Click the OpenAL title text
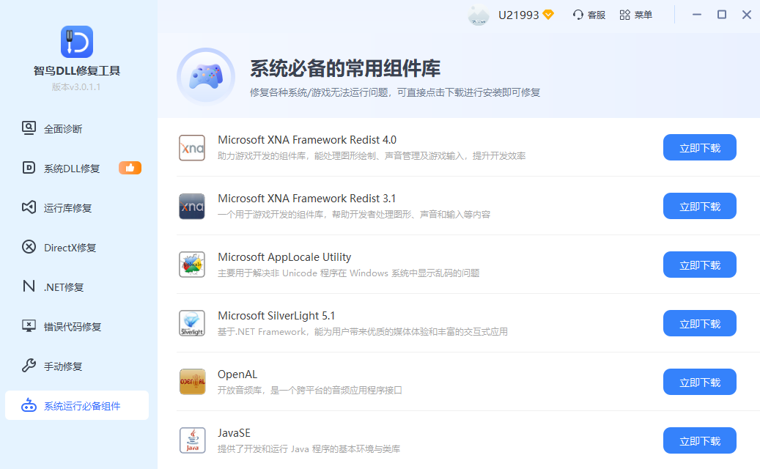Image resolution: width=760 pixels, height=469 pixels. point(237,374)
